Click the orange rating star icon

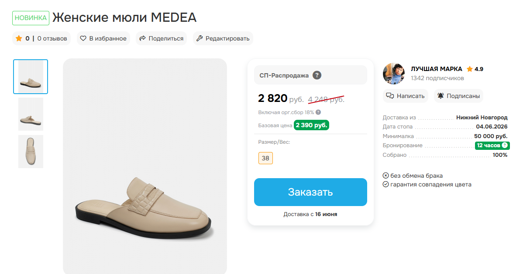19,38
